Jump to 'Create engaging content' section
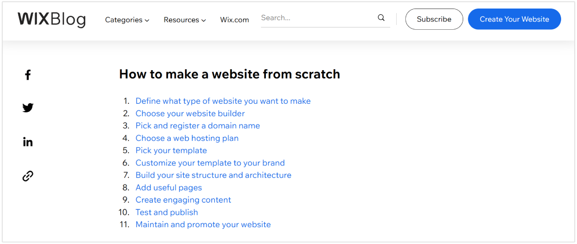The width and height of the screenshot is (577, 244). click(183, 200)
